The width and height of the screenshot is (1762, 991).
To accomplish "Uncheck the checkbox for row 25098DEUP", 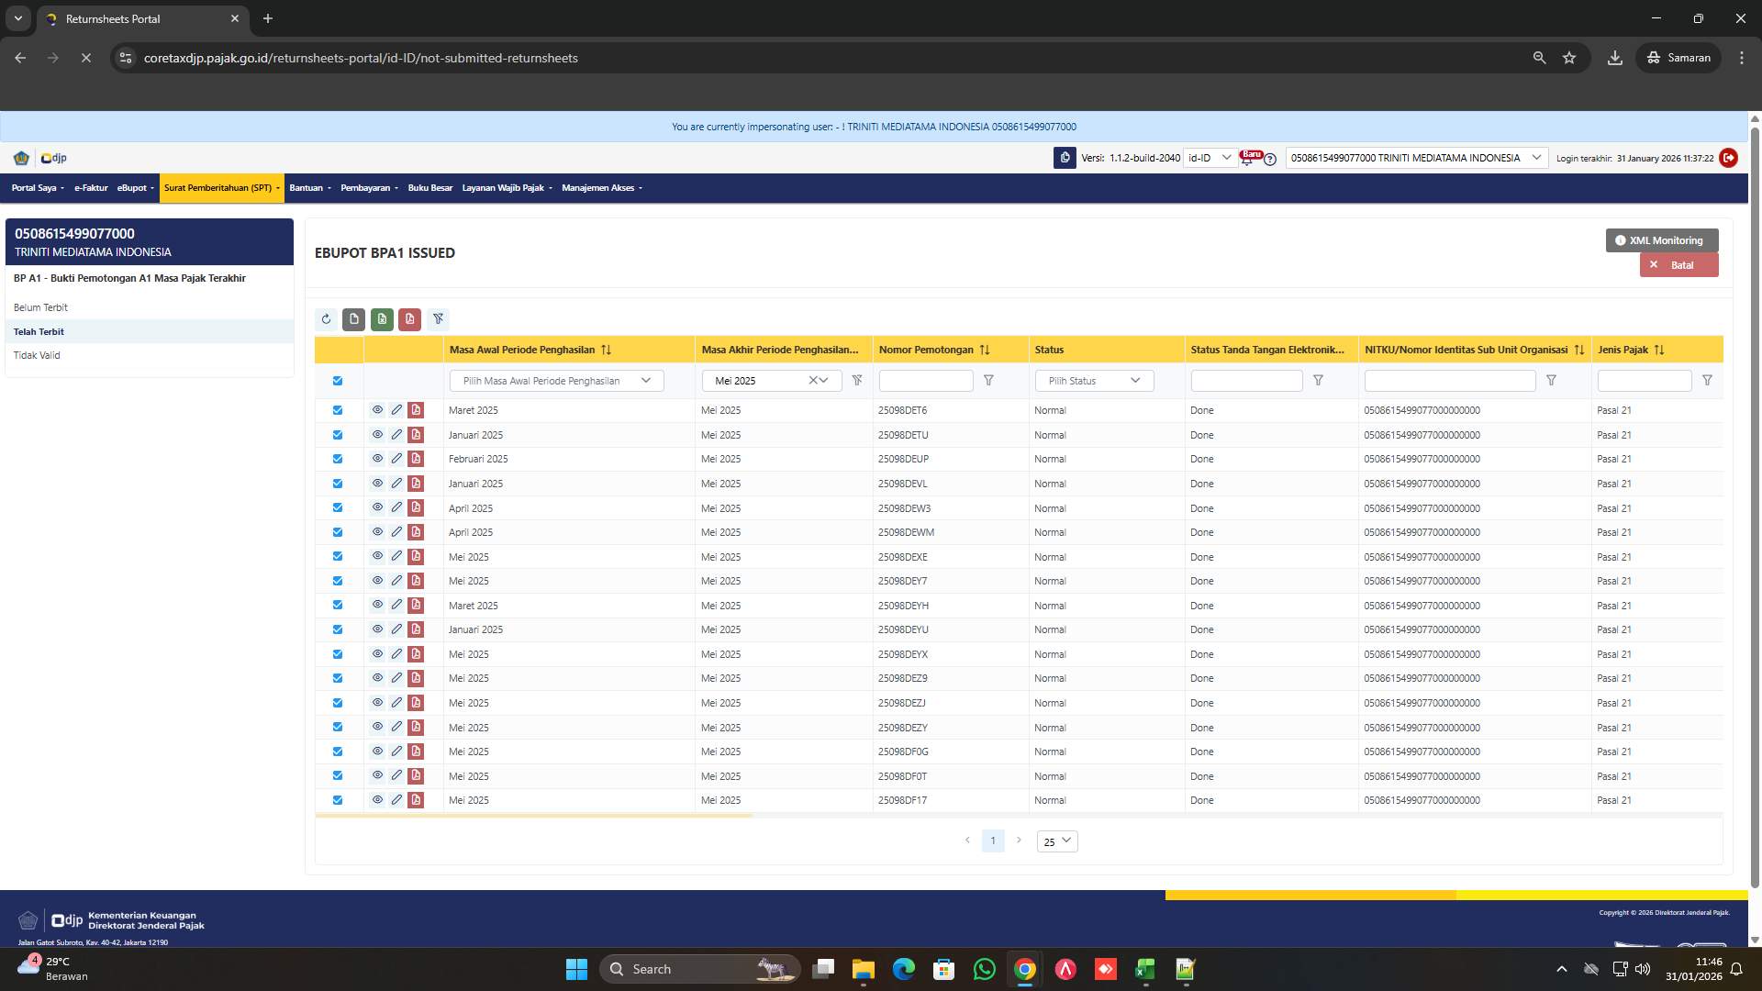I will point(338,459).
